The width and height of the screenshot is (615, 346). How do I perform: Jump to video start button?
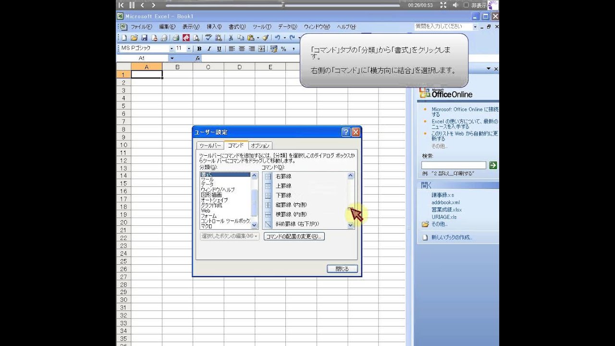121,5
